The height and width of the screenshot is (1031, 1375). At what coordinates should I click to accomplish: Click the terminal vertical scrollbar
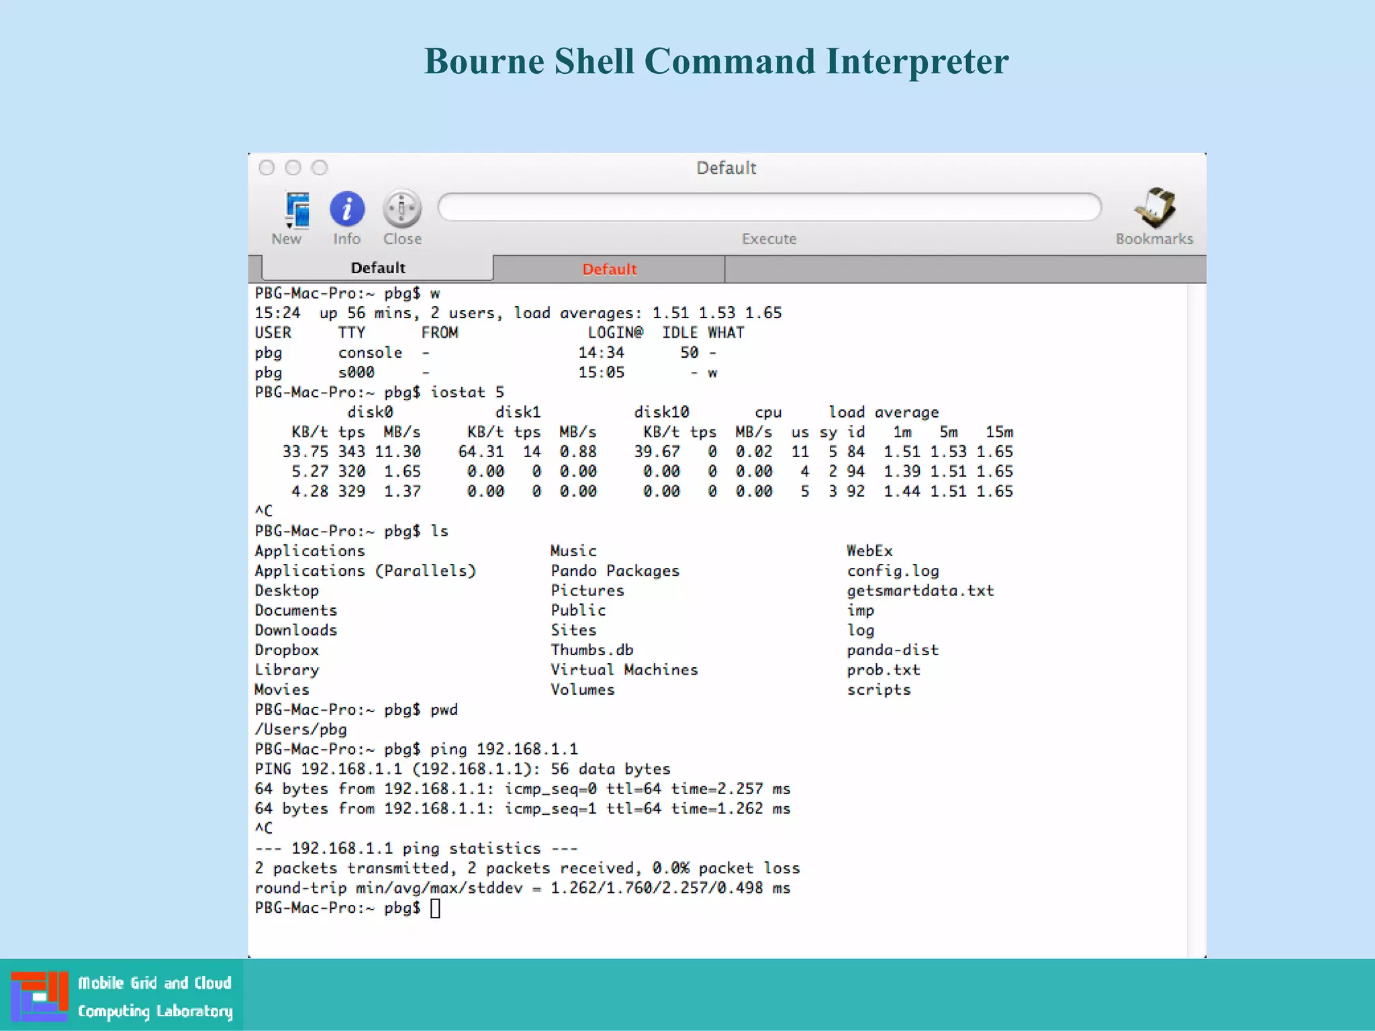(1196, 620)
